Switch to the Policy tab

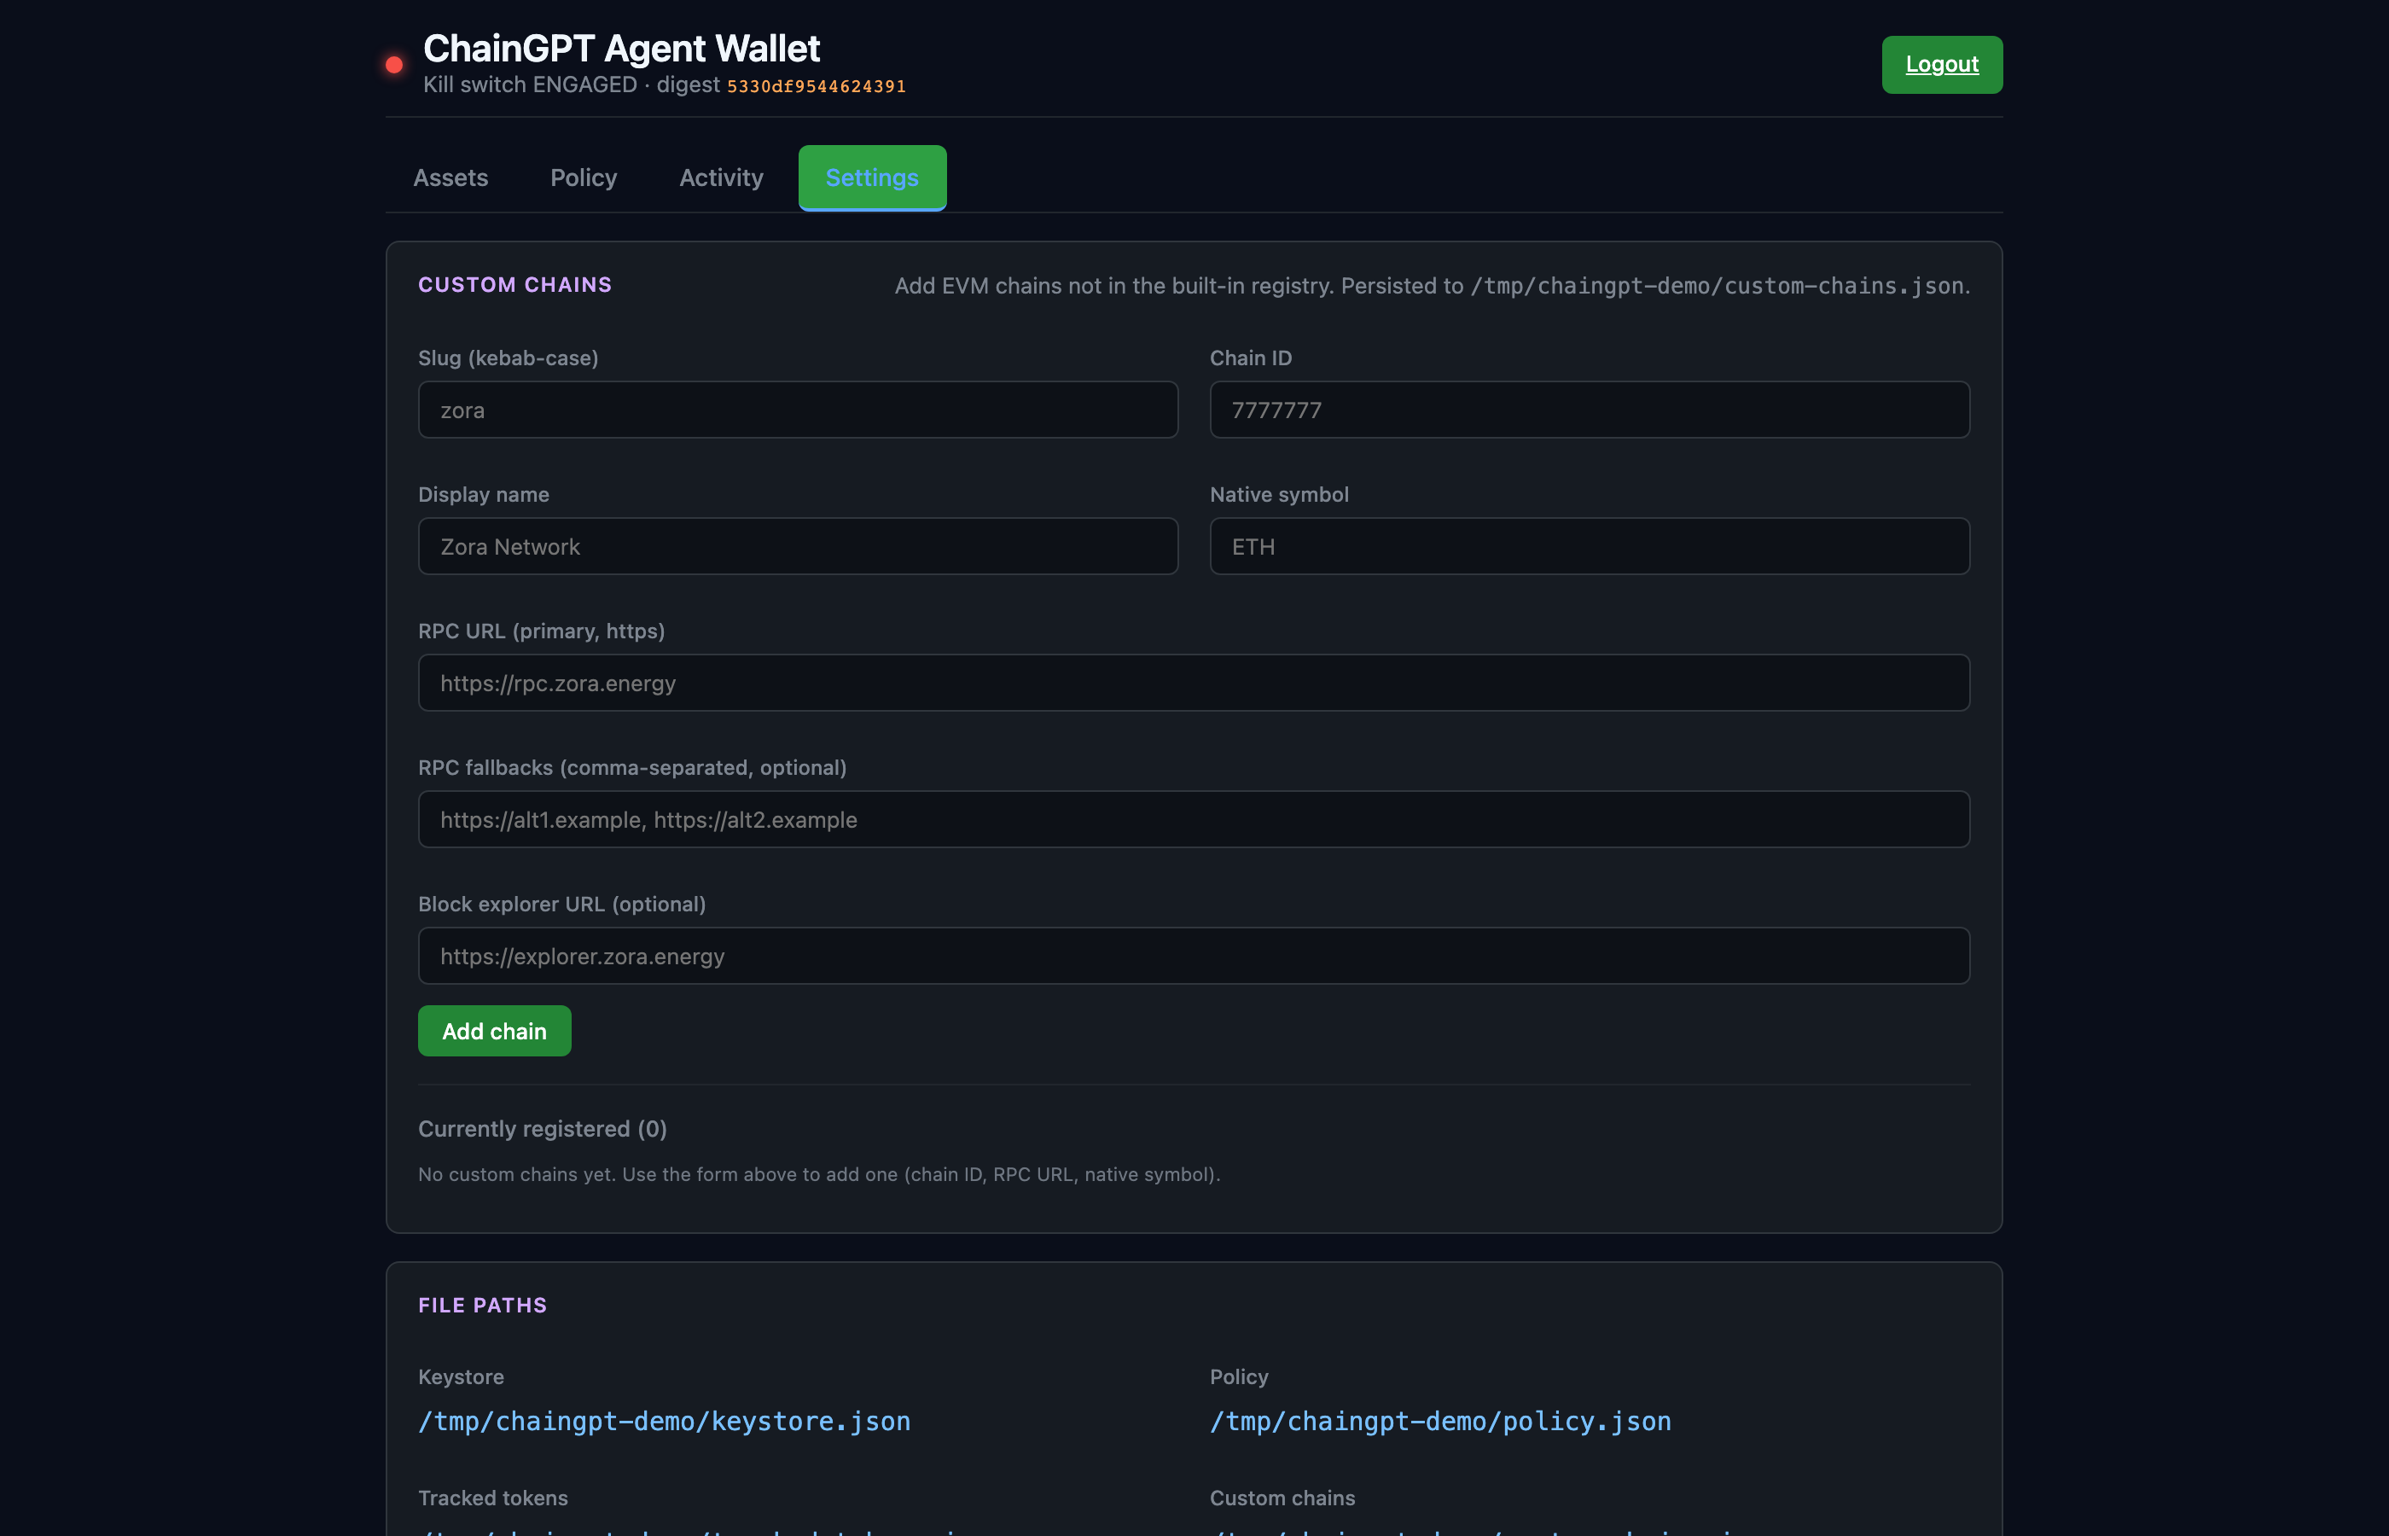[x=584, y=177]
